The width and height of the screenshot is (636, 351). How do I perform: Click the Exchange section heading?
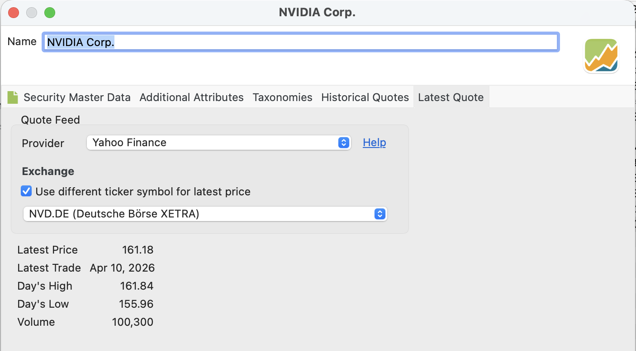48,171
